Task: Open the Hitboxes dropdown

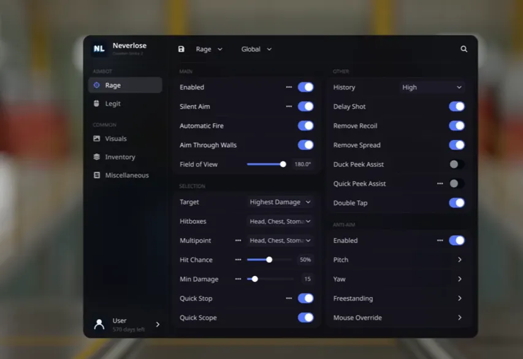Action: pyautogui.click(x=280, y=222)
